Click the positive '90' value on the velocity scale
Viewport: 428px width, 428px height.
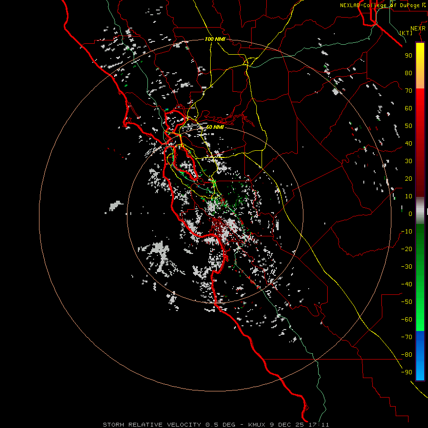[x=409, y=56]
